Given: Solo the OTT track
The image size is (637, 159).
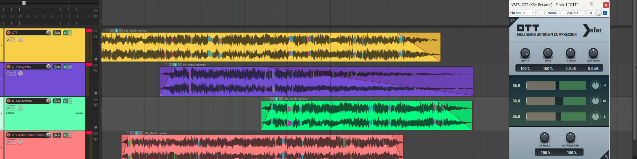Looking at the screenshot, I should [x=96, y=37].
